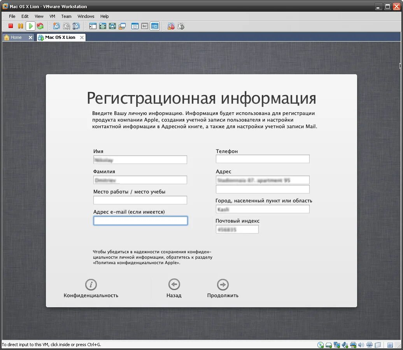
Task: Open the Snapshot Manager icon
Action: [76, 26]
